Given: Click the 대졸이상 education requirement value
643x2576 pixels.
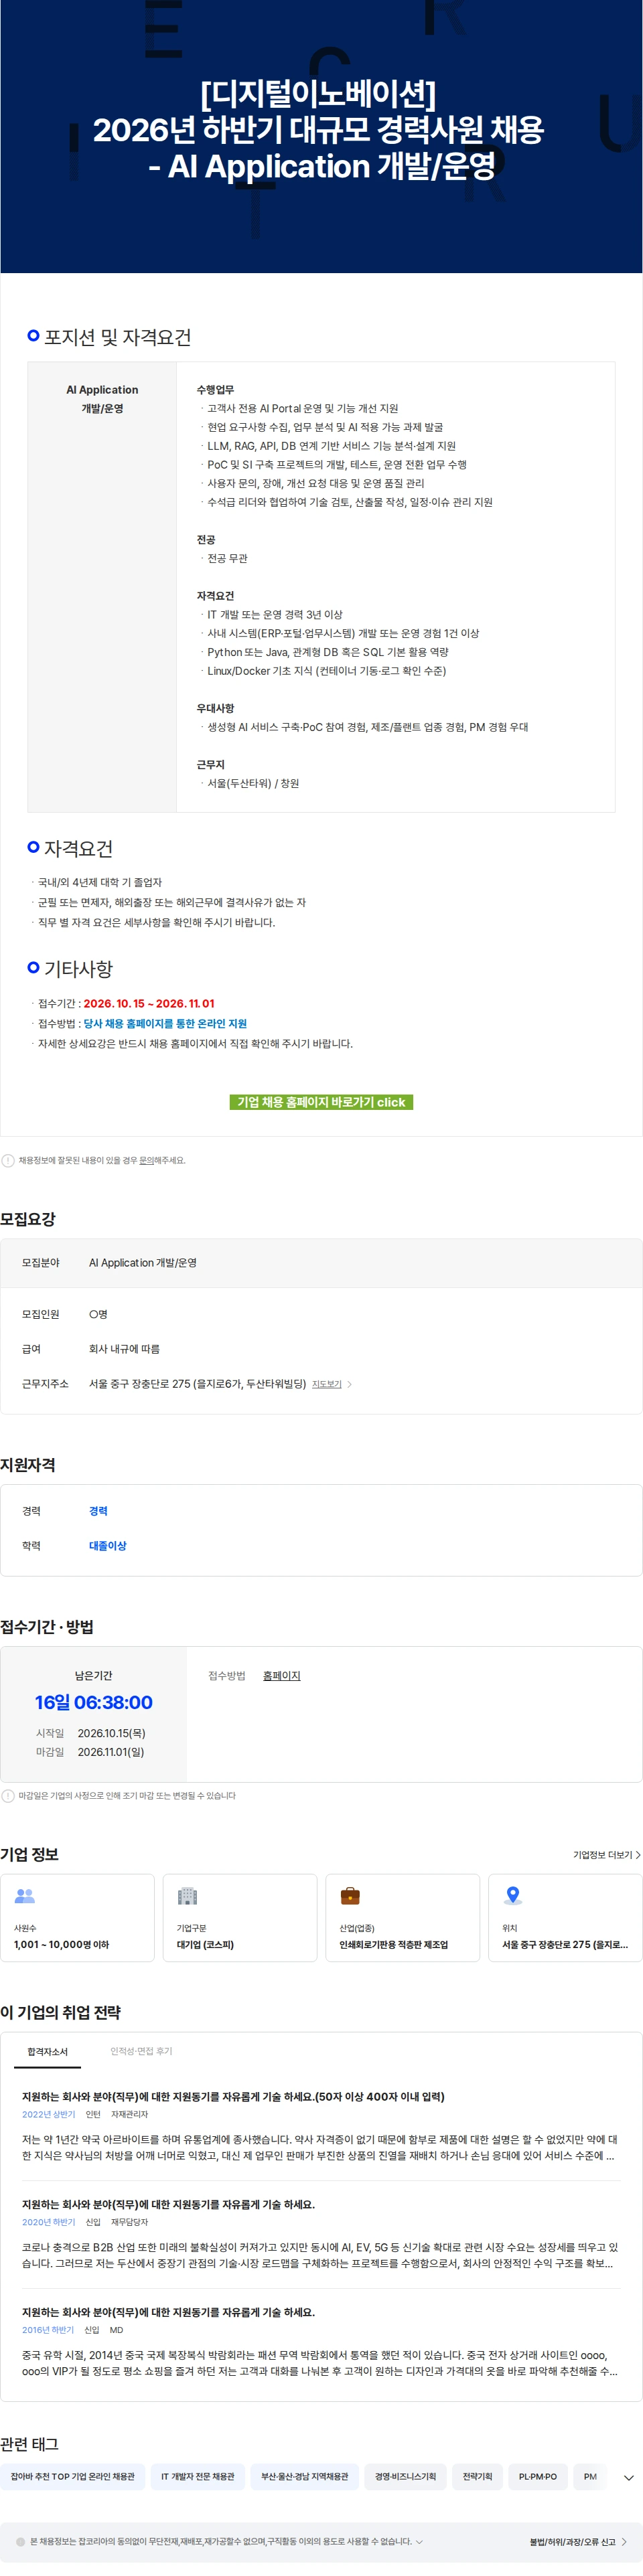Looking at the screenshot, I should [x=108, y=1545].
